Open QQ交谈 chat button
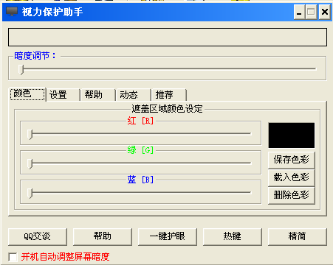This screenshot has width=333, height=265. (38, 236)
